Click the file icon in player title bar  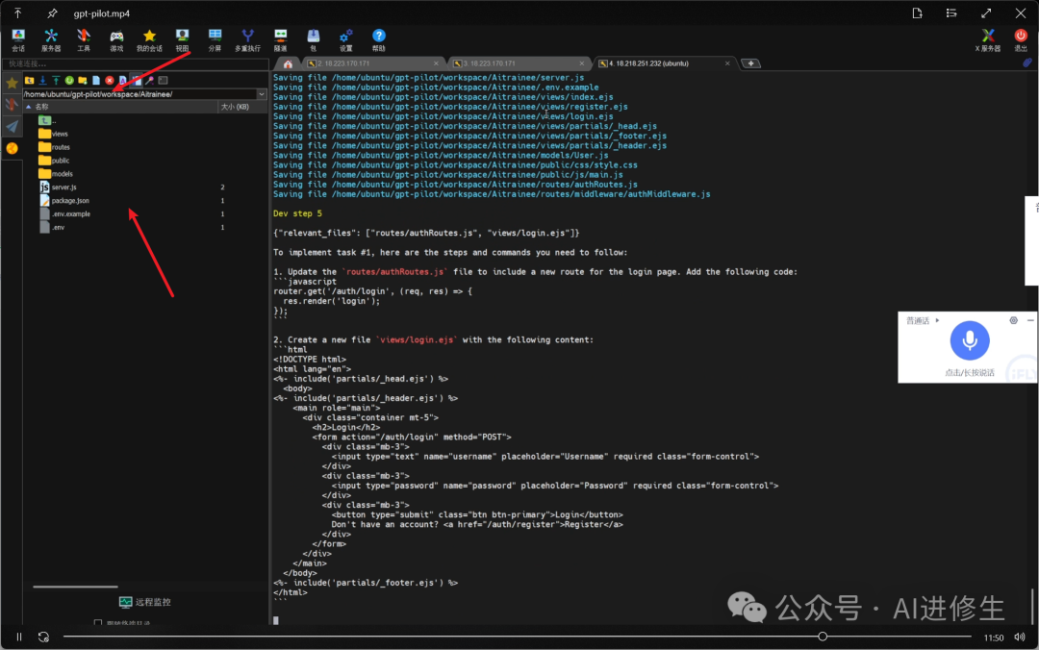point(917,13)
